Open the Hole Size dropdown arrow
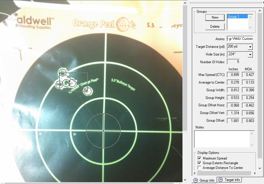Image resolution: width=264 pixels, height=184 pixels. [x=250, y=55]
